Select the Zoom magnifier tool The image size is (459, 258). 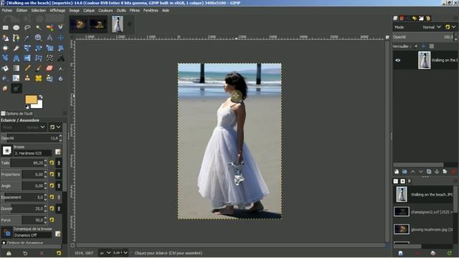click(x=38, y=38)
